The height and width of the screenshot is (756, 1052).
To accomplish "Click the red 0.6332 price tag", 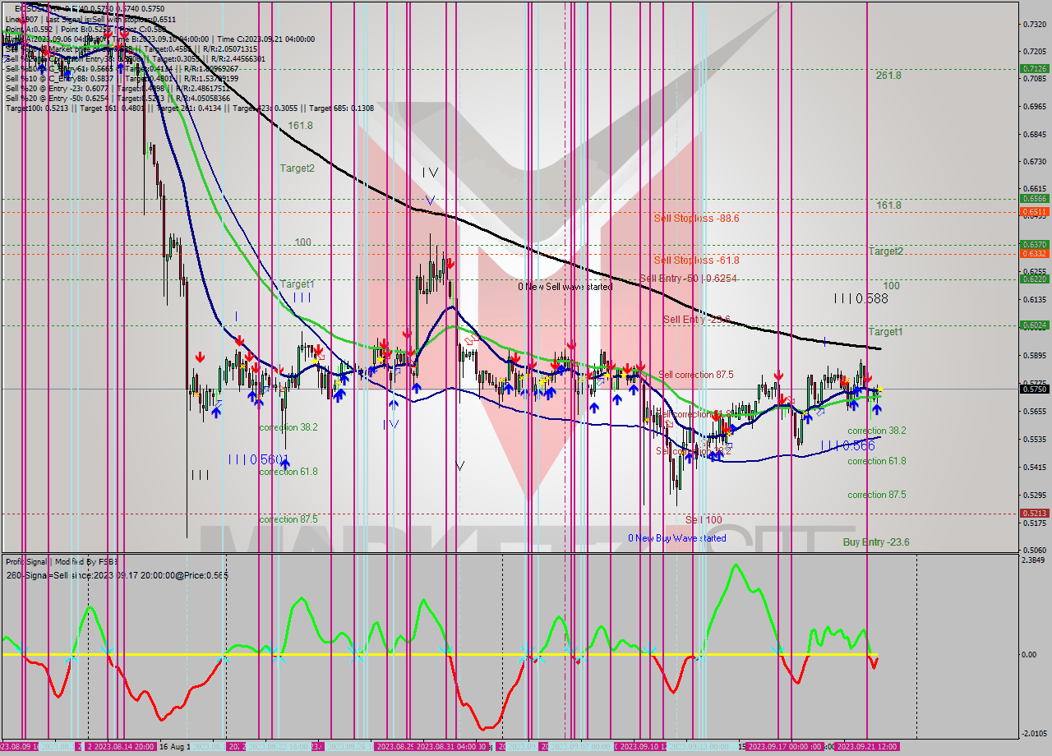I will [x=1033, y=253].
